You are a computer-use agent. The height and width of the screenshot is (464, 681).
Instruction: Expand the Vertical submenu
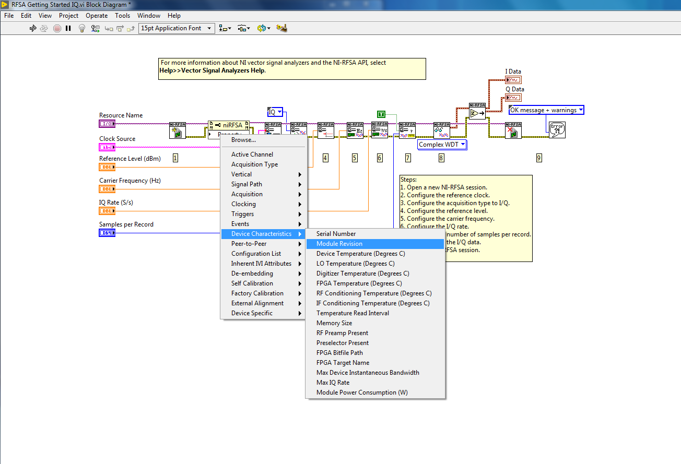coord(263,174)
